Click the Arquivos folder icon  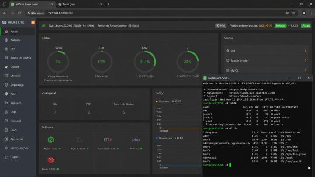point(7,103)
